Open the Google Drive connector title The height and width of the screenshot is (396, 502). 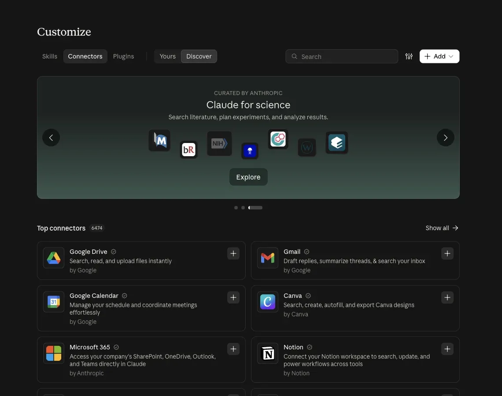89,252
